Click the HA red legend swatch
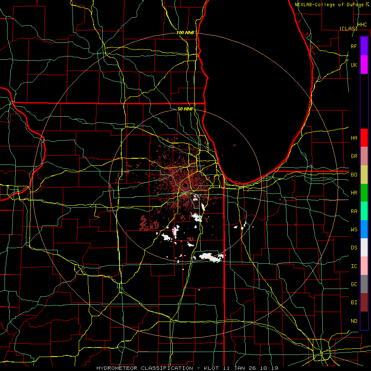Viewport: 371px width, 371px height. (x=364, y=138)
